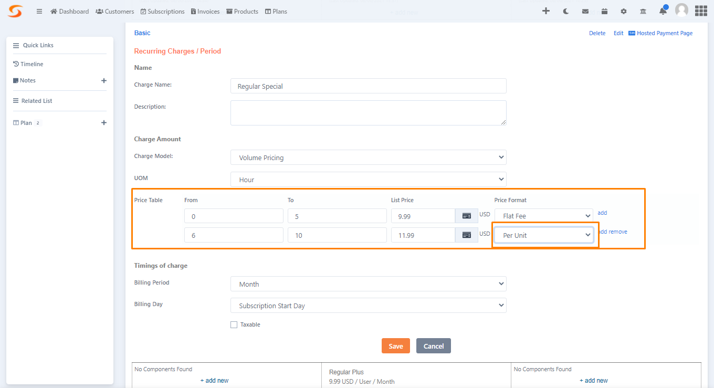Screen dimensions: 714x388
Task: Open the calendar icon in the header
Action: pyautogui.click(x=604, y=10)
